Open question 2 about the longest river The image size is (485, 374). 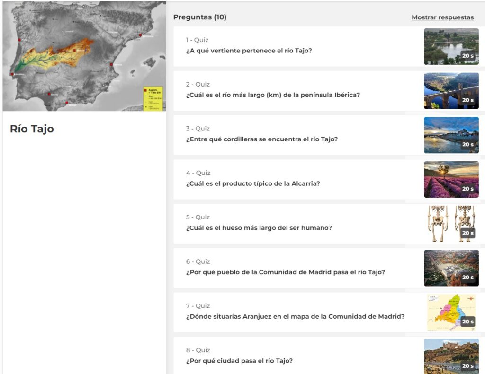pos(273,95)
